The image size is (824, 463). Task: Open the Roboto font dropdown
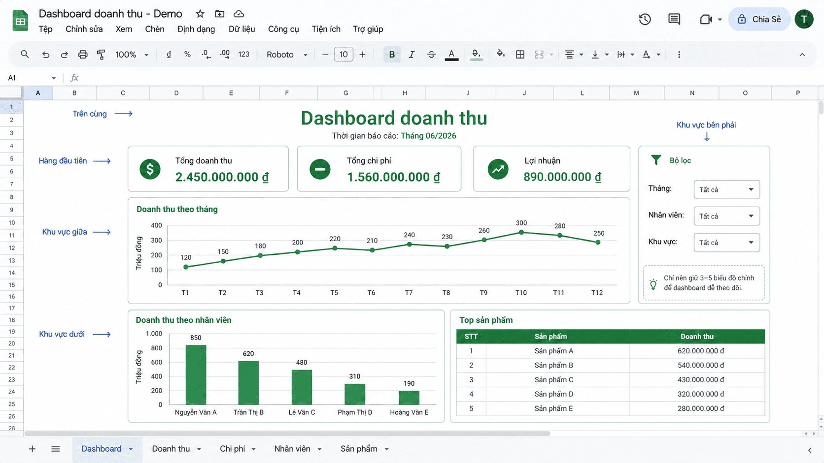click(x=287, y=55)
